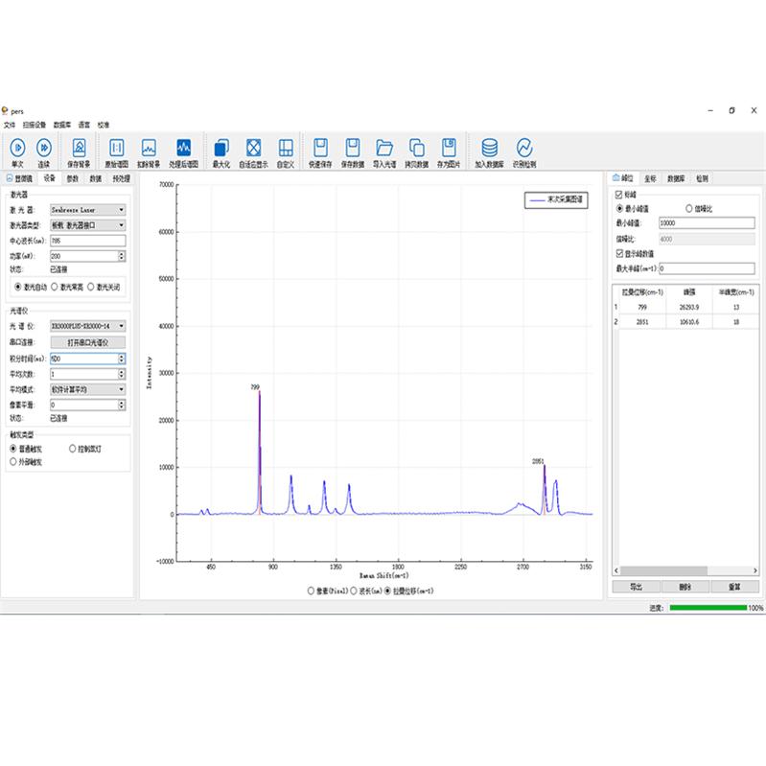Open the Seabreeze Laser dropdown

[x=88, y=209]
